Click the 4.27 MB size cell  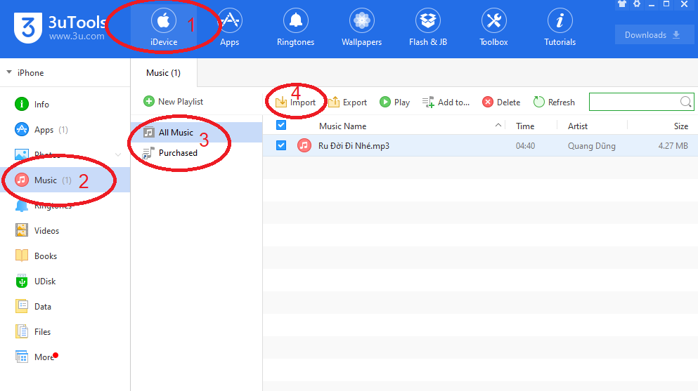[673, 146]
